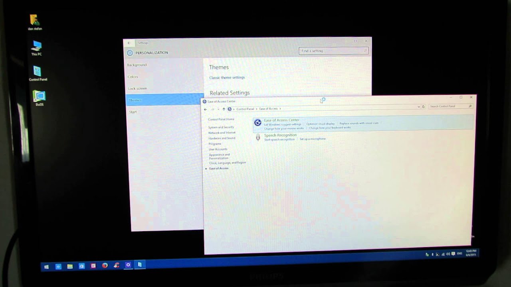
Task: Expand chevron after Control Panel in breadcrumb
Action: 256,109
